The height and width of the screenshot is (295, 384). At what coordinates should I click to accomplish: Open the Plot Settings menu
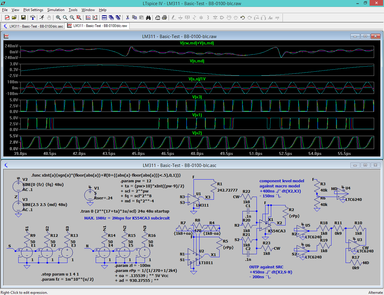pyautogui.click(x=33, y=10)
